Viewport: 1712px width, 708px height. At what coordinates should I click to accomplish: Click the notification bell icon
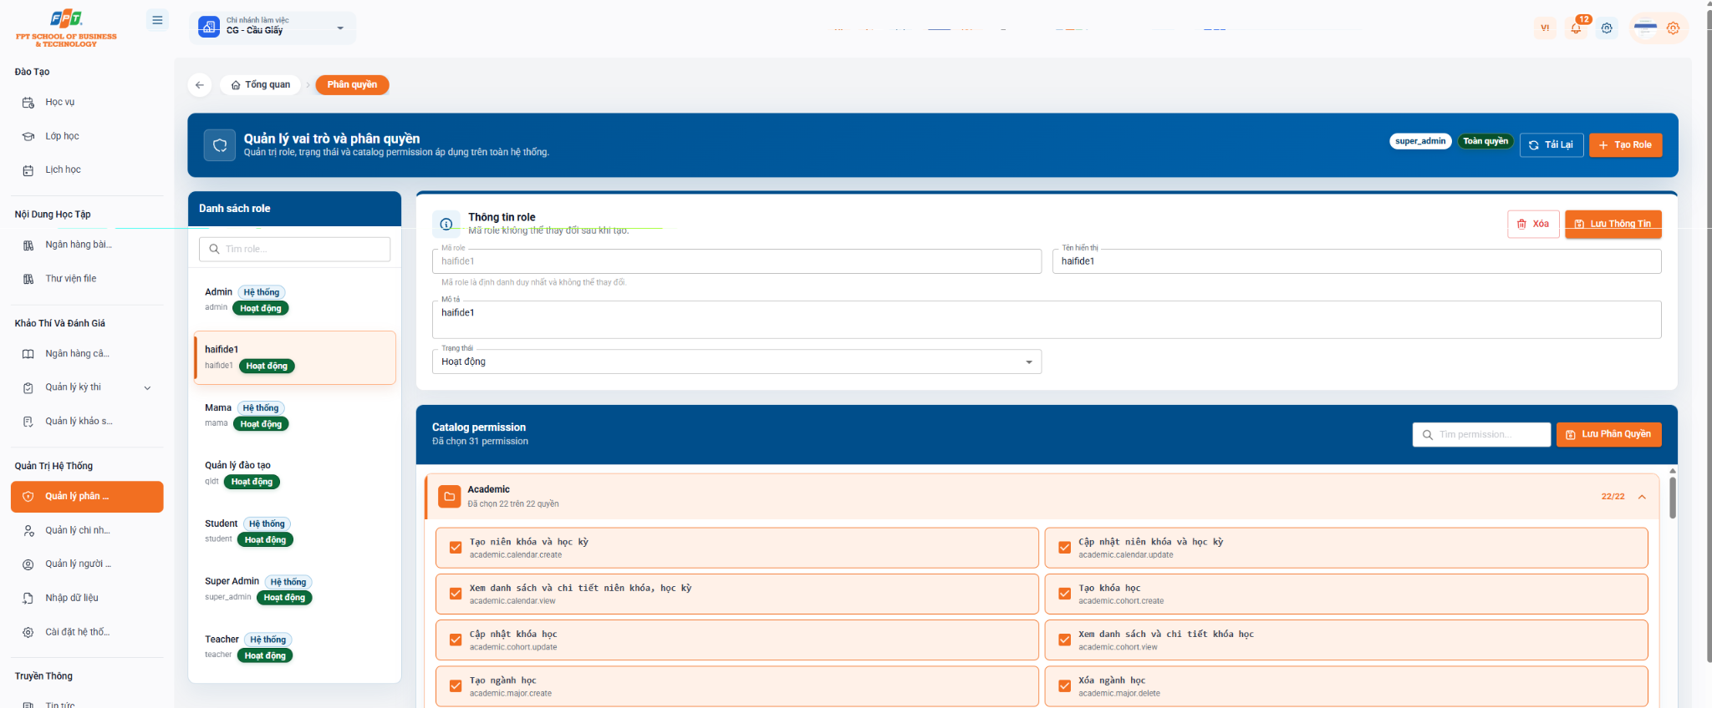pyautogui.click(x=1576, y=28)
